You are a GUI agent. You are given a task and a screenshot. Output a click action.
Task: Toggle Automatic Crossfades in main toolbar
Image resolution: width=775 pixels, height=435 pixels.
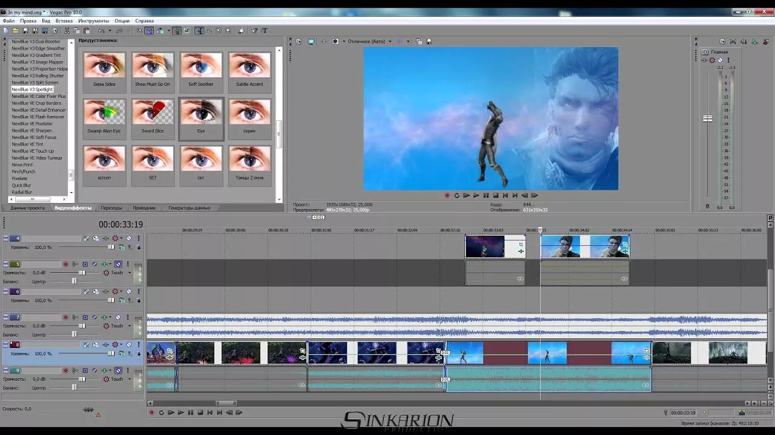pyautogui.click(x=150, y=30)
